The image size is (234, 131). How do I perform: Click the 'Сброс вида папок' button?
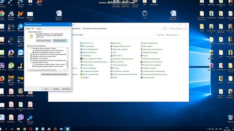click(60, 40)
